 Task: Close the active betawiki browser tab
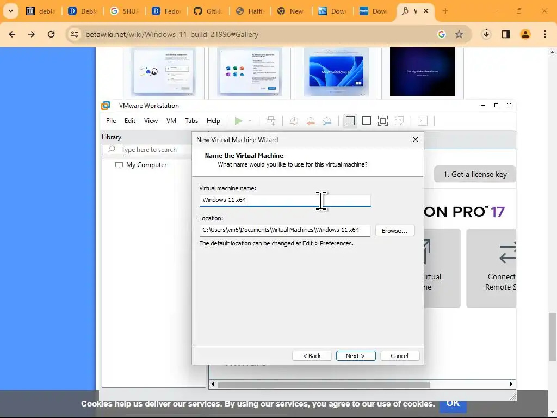426,11
